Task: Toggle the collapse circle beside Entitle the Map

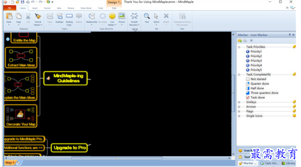Action: coord(8,39)
